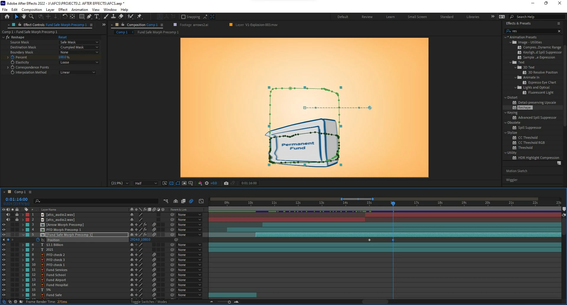
Task: Select the Hand tool
Action: coord(24,17)
